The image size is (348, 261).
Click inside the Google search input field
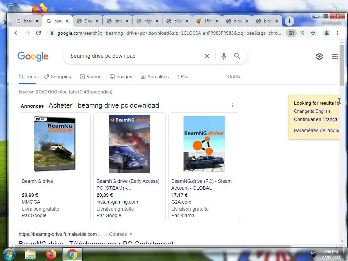[135, 56]
